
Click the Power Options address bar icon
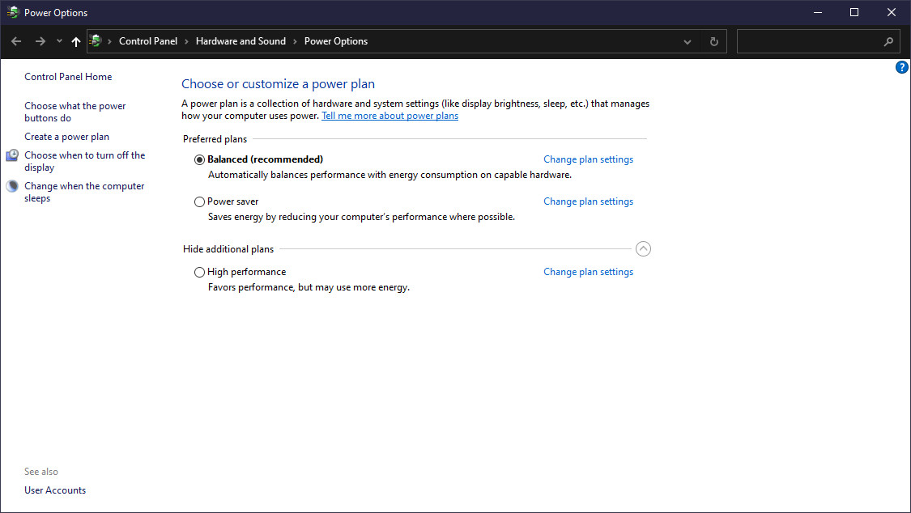(x=96, y=41)
